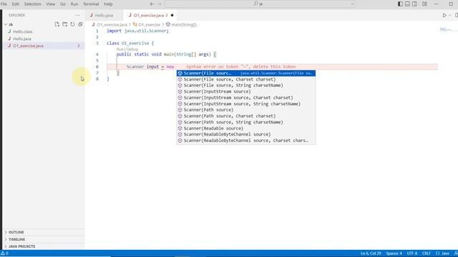This screenshot has height=257, width=458.
Task: Refresh the explorer file list
Action: pyautogui.click(x=72, y=24)
